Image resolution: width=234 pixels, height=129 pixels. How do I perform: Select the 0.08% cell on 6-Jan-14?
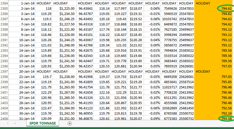click(x=152, y=19)
